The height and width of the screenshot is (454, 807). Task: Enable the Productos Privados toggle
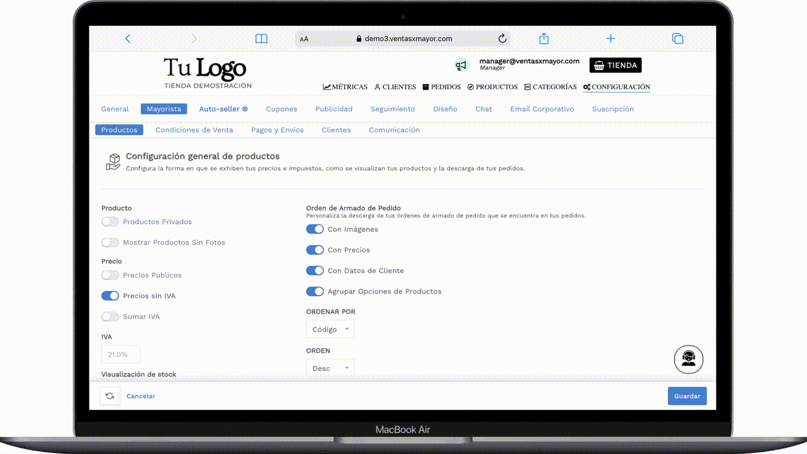(110, 221)
